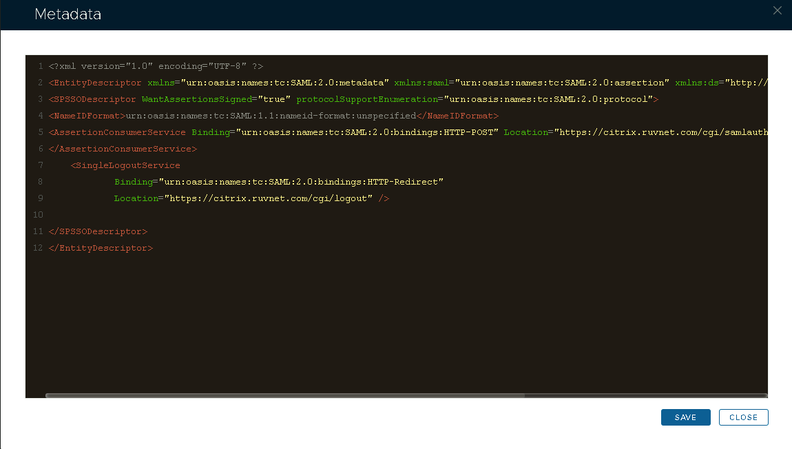Image resolution: width=792 pixels, height=449 pixels.
Task: Click the SAVE button
Action: coord(685,417)
